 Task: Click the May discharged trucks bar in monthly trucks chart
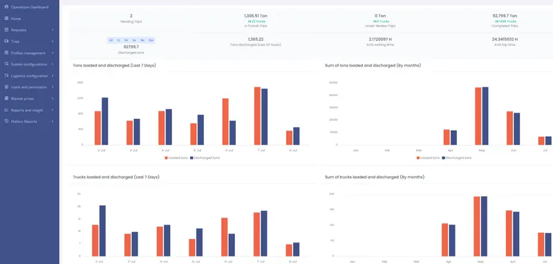pos(484,226)
